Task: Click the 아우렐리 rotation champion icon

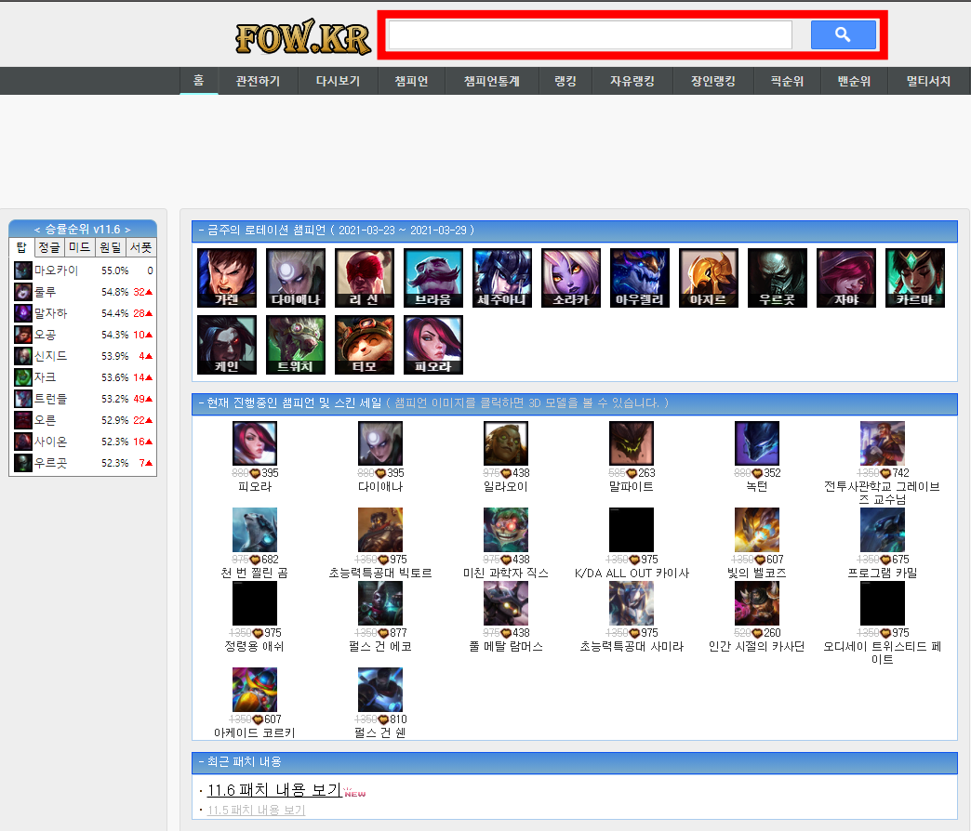Action: (x=640, y=278)
